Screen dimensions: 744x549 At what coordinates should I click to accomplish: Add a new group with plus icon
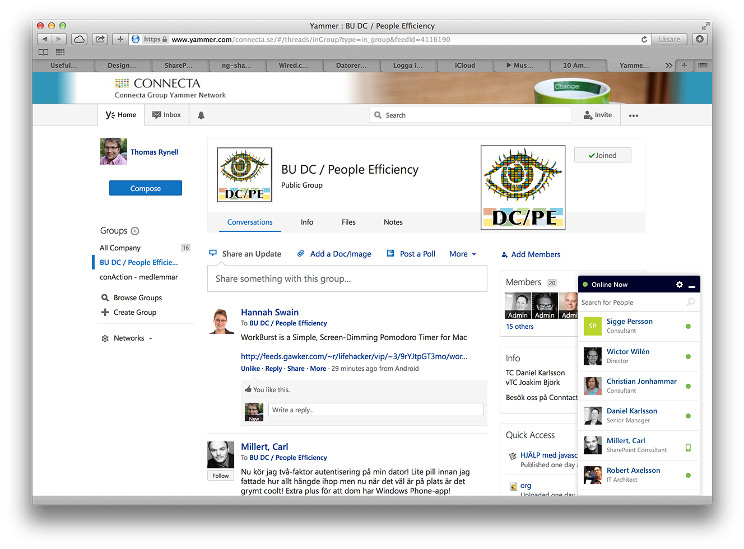(x=135, y=231)
